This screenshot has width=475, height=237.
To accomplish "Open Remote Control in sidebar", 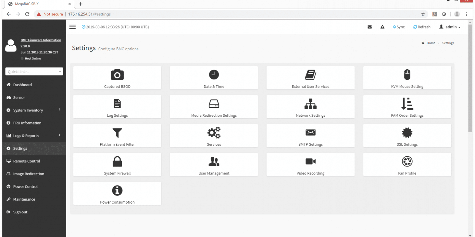I will (x=34, y=161).
